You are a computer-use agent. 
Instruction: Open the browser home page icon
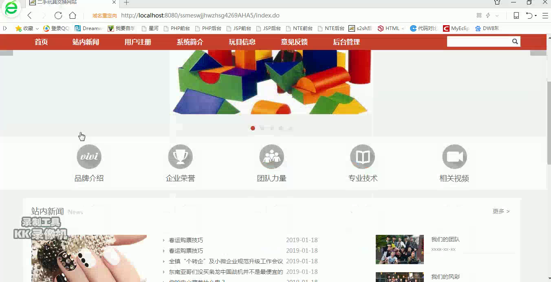click(73, 15)
